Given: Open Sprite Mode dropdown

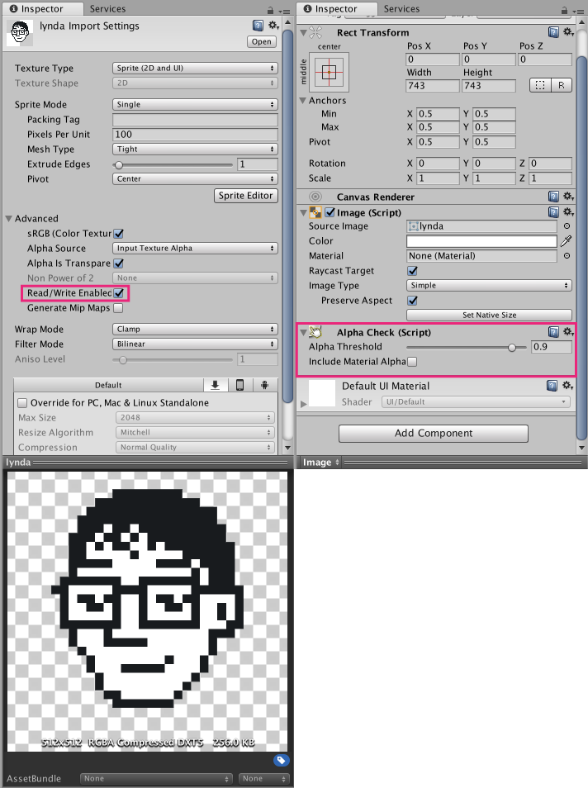Looking at the screenshot, I should (195, 105).
